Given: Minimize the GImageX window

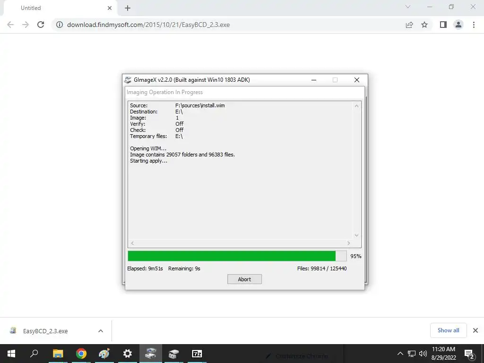Looking at the screenshot, I should click(314, 80).
